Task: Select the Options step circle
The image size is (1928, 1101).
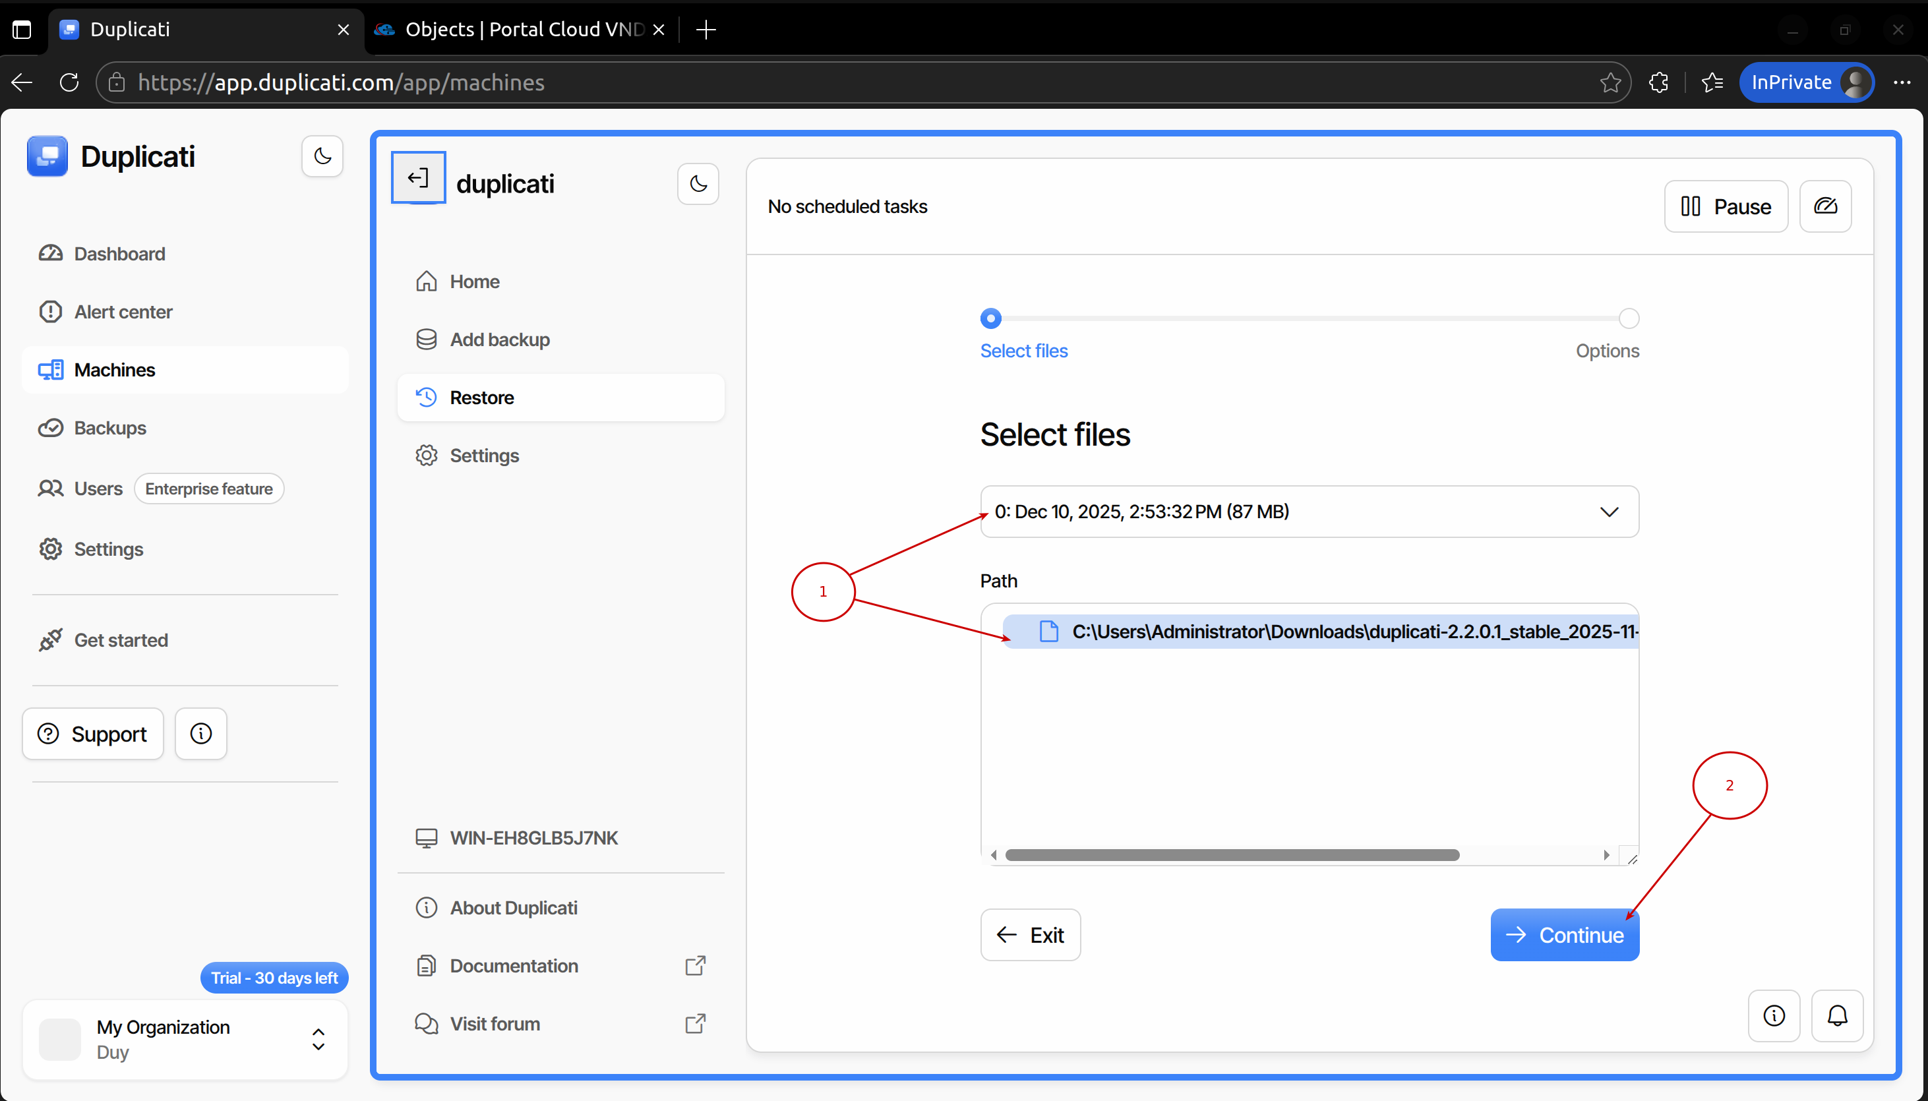Action: [1629, 318]
